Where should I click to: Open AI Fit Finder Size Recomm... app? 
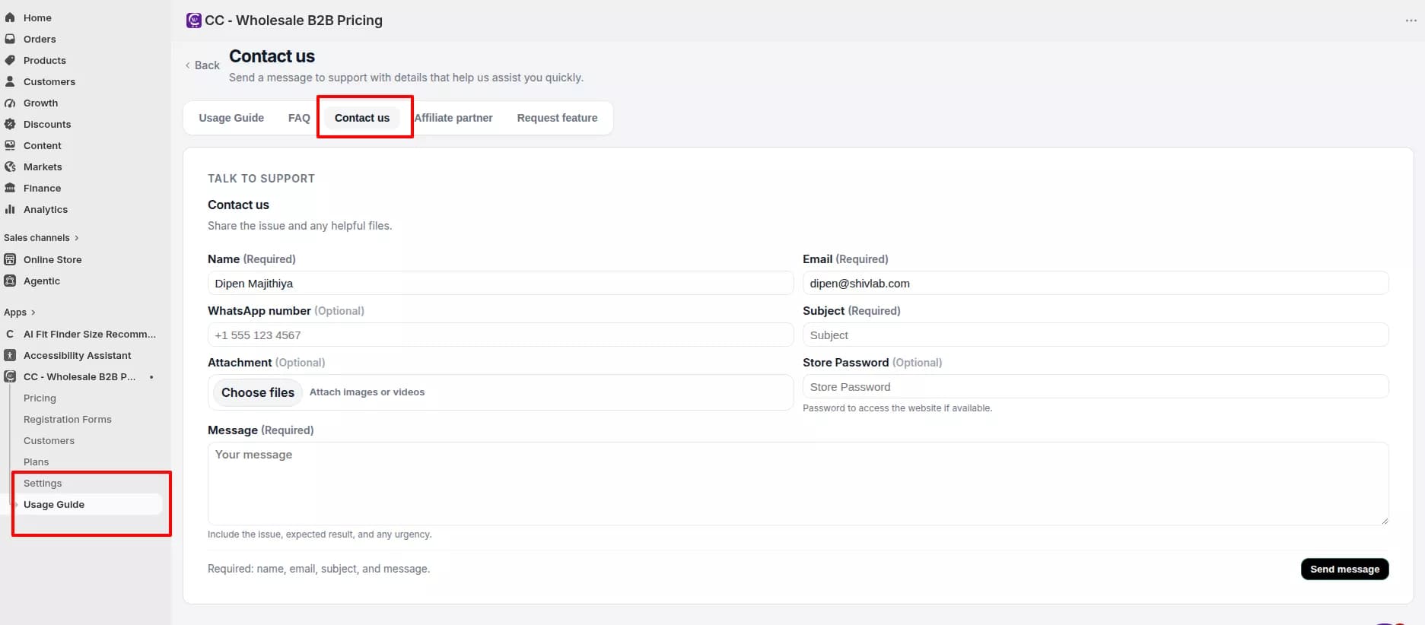pos(89,334)
